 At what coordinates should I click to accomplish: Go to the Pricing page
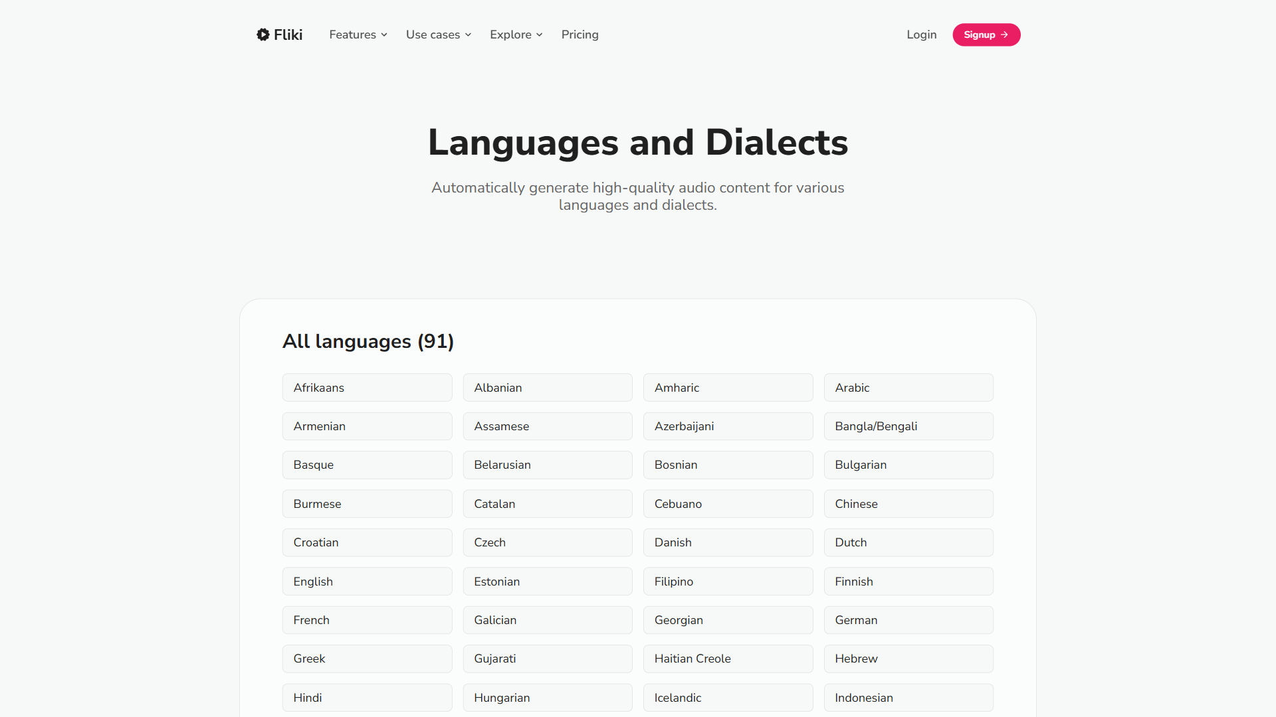[580, 35]
